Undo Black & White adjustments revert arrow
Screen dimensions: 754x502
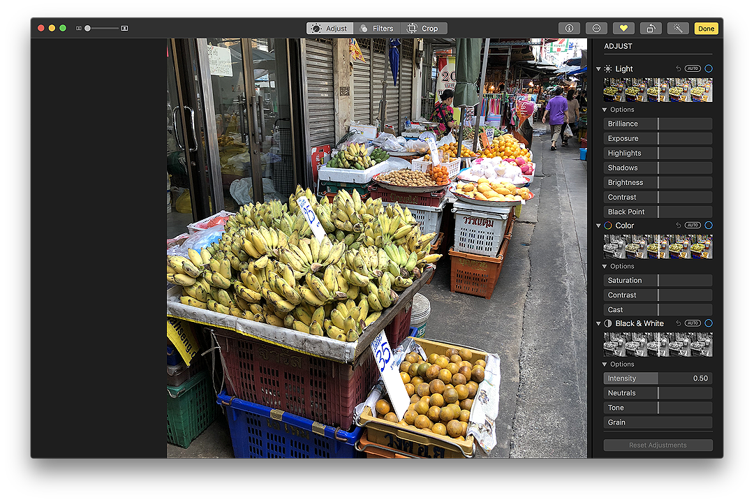click(678, 323)
